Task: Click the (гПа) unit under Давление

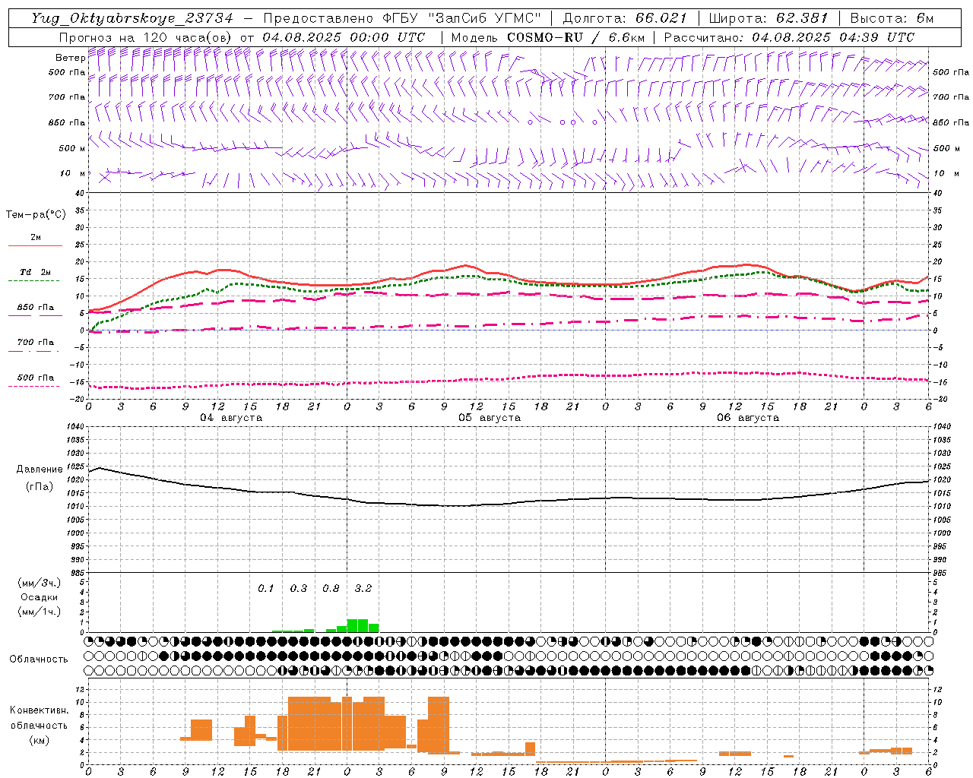Action: click(40, 487)
